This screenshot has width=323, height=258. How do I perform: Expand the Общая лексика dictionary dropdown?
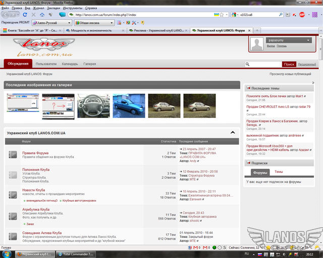pos(94,23)
